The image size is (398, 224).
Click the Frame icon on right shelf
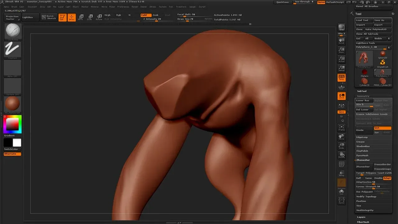coord(341,128)
